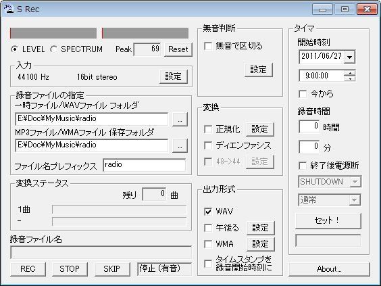Start recording with the REC button

coord(28,269)
